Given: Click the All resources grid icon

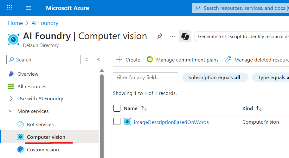Looking at the screenshot, I should click(x=11, y=86).
